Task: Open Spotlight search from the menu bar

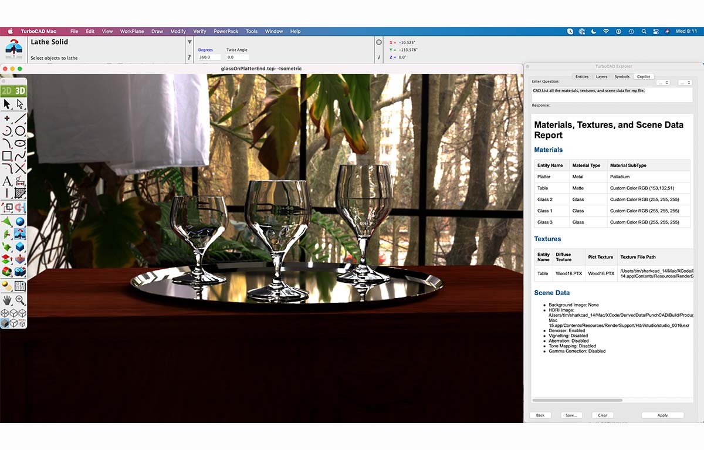Action: (644, 31)
